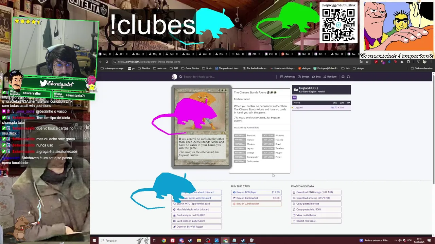Click Copy-pasteable JSON button
Screen dimensions: 435x244
(x=316, y=209)
